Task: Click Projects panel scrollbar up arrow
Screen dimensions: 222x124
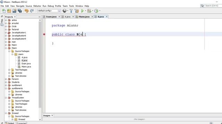Action: point(40,20)
